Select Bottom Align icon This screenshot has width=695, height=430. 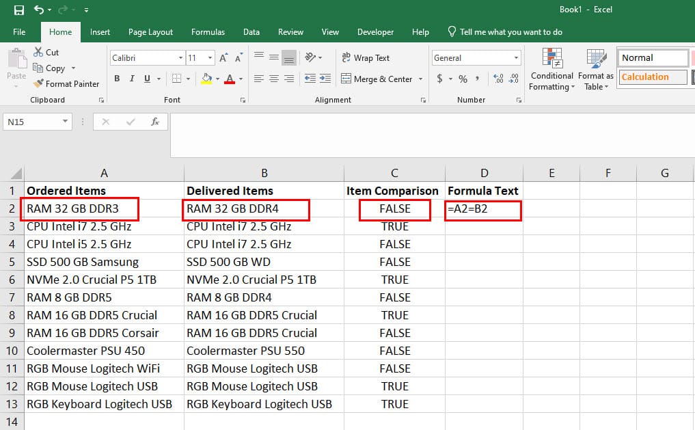[x=289, y=57]
